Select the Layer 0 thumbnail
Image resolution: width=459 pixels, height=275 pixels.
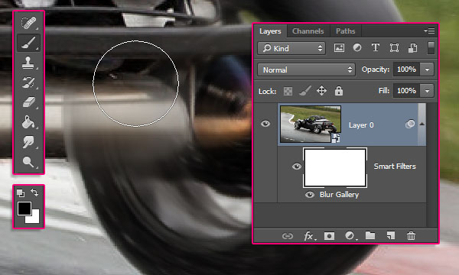(x=311, y=124)
